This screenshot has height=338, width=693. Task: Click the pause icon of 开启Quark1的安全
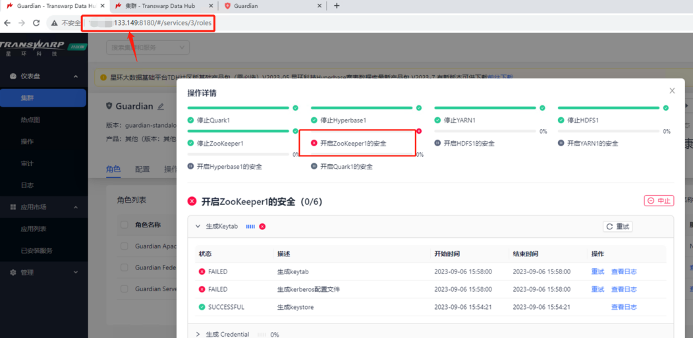(314, 167)
